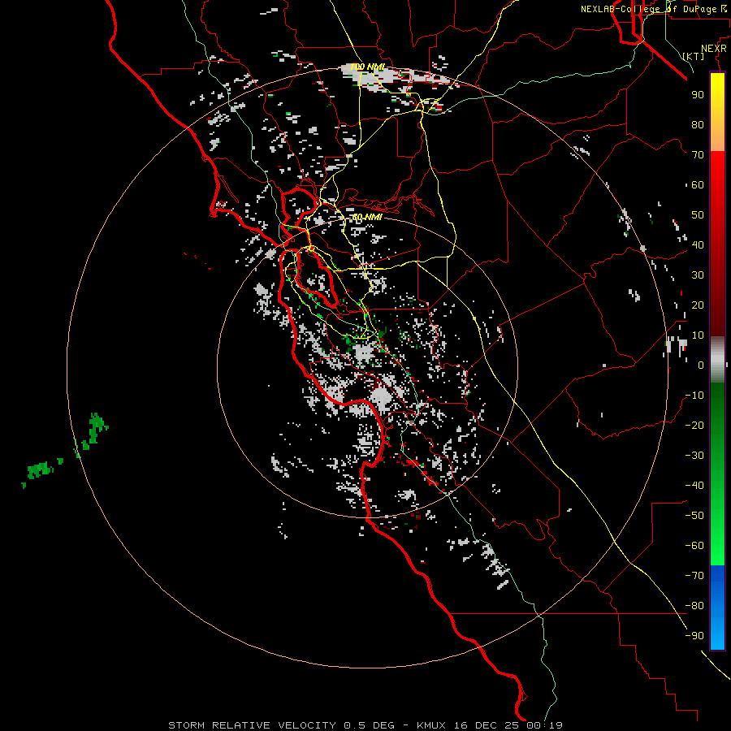Click the -10 value on velocity scale

(x=694, y=396)
